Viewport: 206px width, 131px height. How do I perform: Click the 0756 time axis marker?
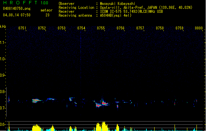[x=121, y=28]
